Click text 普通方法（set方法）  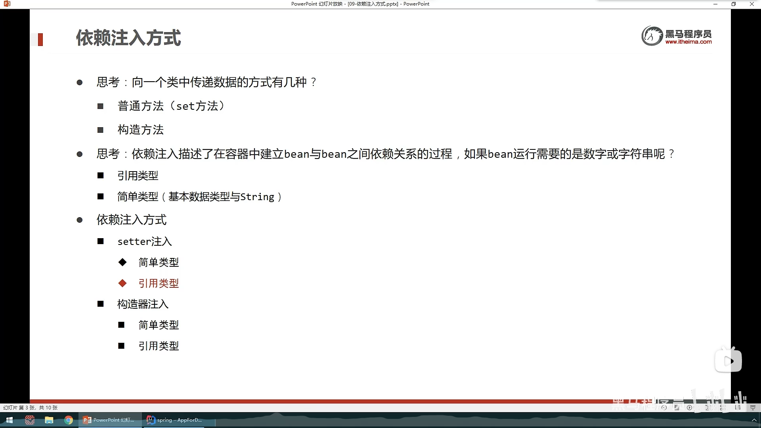click(172, 106)
